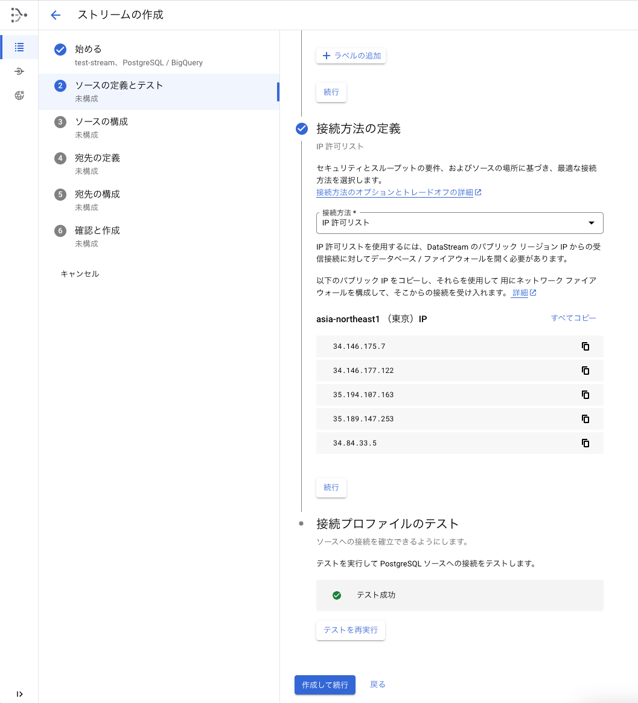
Task: Select IP text 34.84.33.5
Action: tap(354, 443)
